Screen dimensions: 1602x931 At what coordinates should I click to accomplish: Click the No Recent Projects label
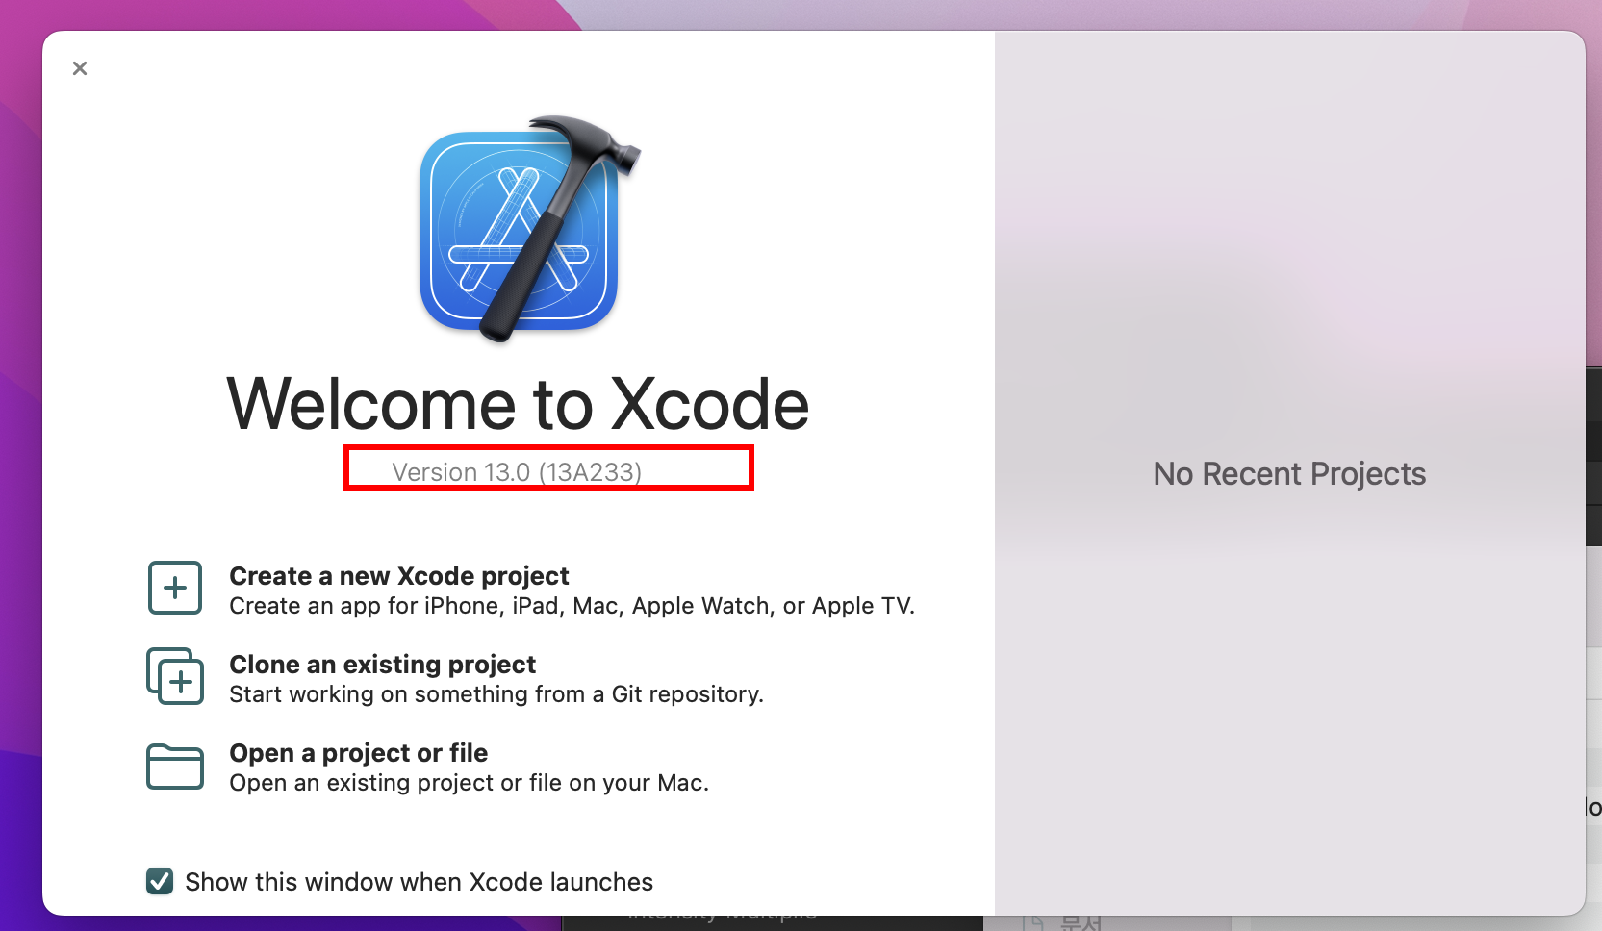click(x=1289, y=474)
